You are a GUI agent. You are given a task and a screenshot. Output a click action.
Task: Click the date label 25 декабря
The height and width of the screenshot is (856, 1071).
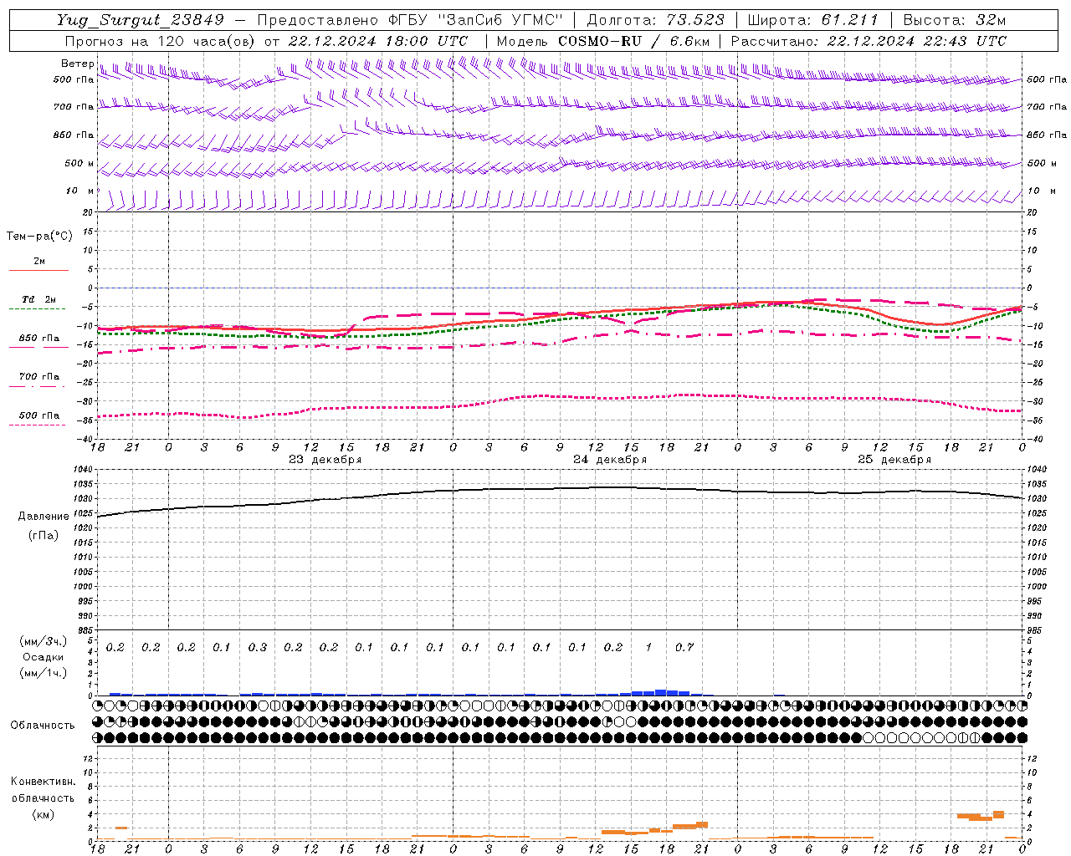894,460
